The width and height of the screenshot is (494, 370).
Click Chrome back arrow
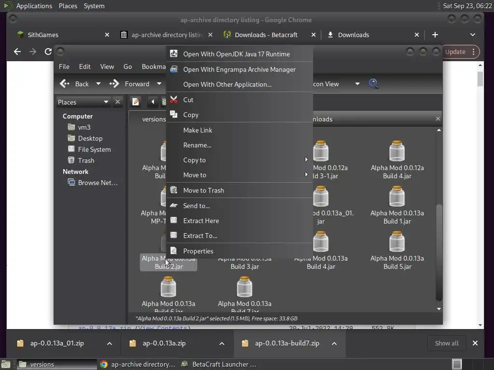[x=18, y=52]
